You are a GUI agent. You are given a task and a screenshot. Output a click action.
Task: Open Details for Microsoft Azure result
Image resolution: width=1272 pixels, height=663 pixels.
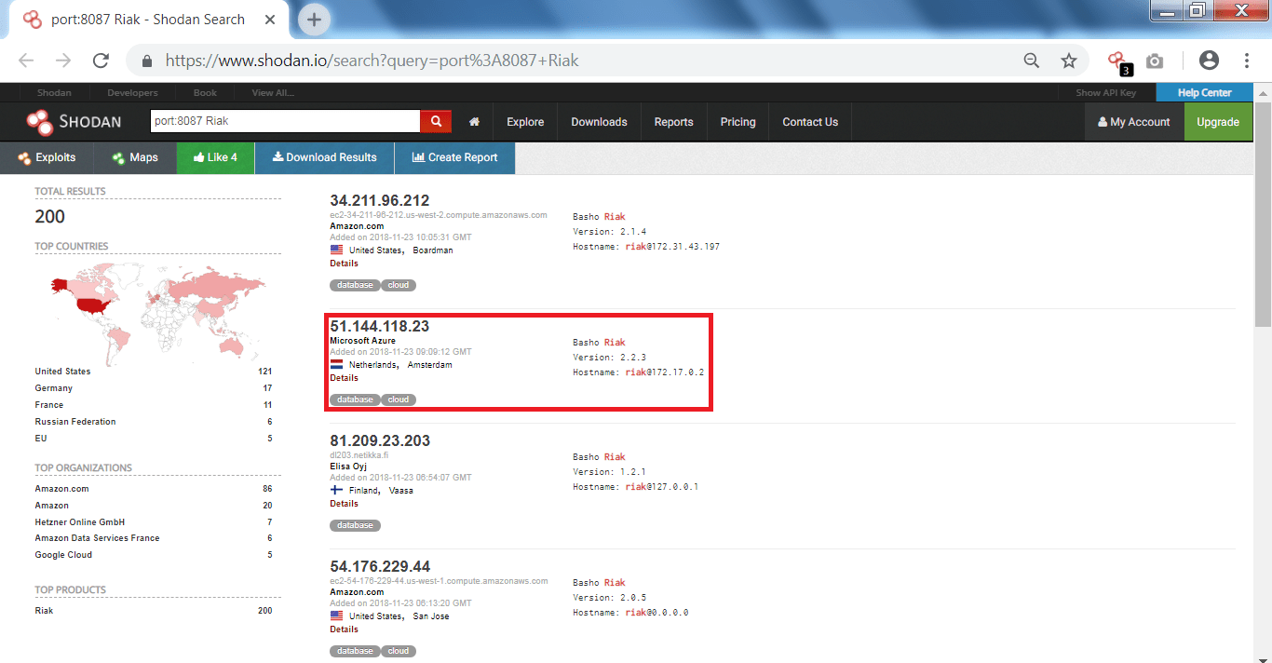tap(344, 378)
